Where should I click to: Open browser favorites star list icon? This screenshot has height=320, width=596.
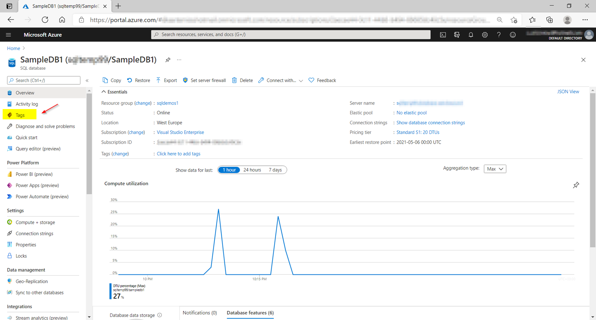[532, 20]
